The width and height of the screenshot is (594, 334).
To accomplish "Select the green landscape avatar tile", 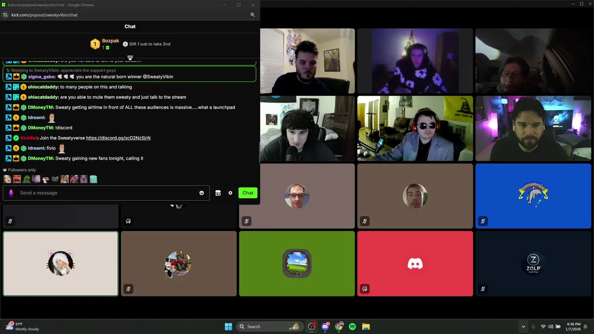I will point(297,263).
